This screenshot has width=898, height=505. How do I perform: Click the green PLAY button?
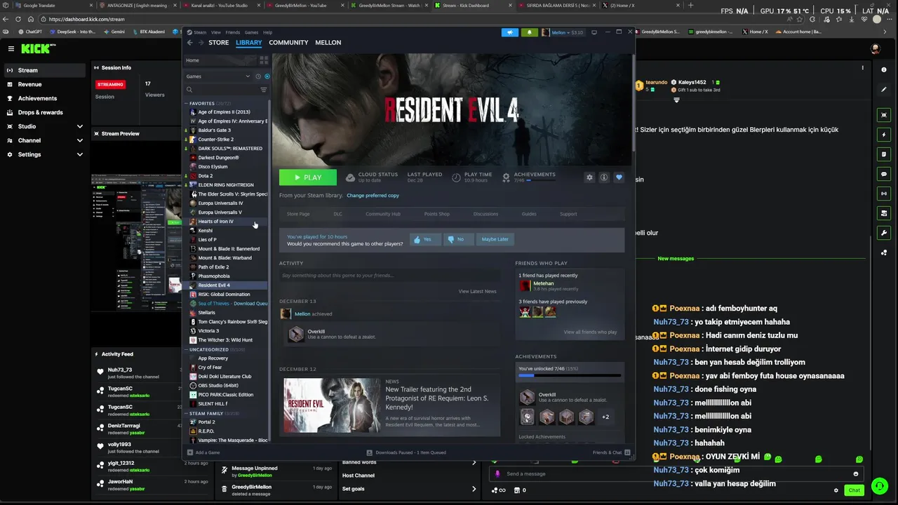point(308,177)
